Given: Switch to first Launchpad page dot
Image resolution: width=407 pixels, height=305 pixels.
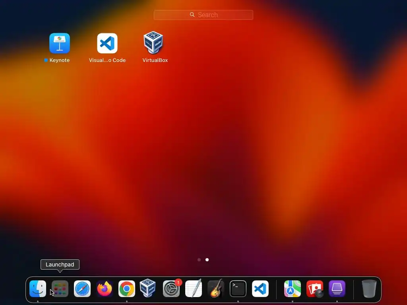Looking at the screenshot, I should [199, 260].
